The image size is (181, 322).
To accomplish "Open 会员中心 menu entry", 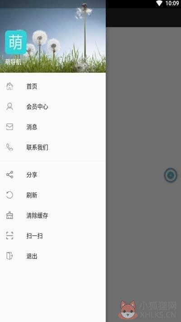I will tap(52, 107).
